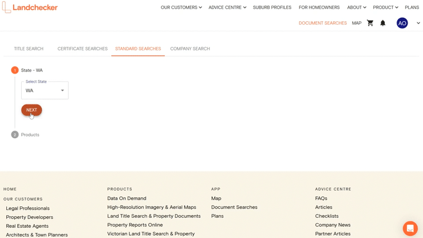Open Checklists footer link
This screenshot has width=423, height=238.
[327, 216]
